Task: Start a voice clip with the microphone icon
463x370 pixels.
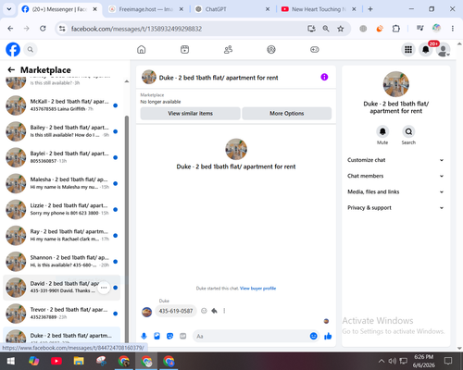Action: pyautogui.click(x=144, y=336)
